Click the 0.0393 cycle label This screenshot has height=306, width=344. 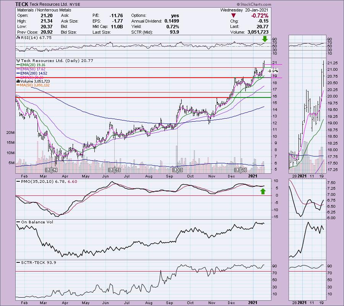[x=240, y=170]
